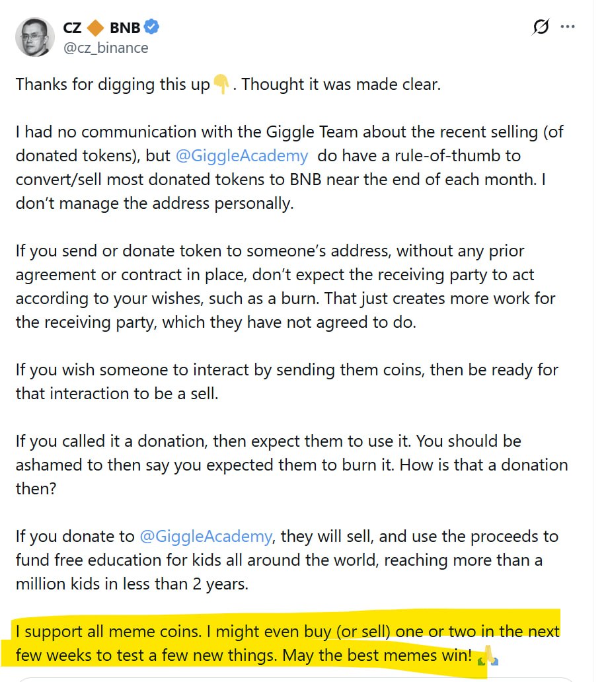Click the orange diamond icon beside CZ
The image size is (606, 682).
(95, 28)
